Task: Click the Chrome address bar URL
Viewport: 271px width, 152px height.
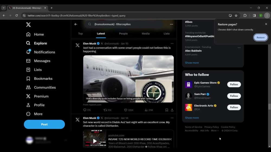Action: tap(76, 15)
